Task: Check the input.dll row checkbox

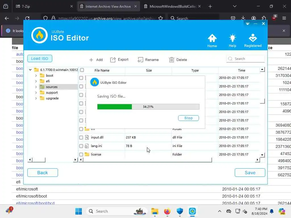Action: (x=81, y=137)
